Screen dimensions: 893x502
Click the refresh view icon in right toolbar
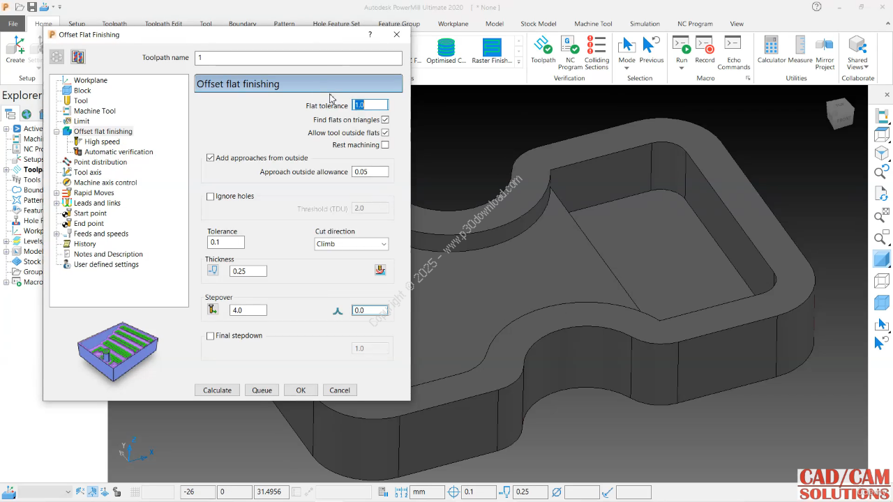coord(882,195)
